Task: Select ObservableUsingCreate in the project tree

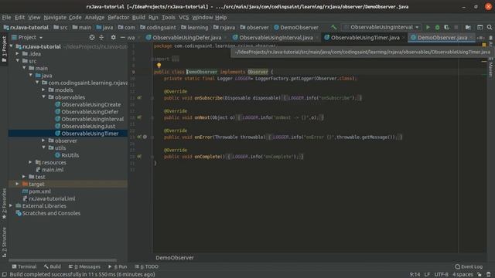Action: (x=91, y=104)
